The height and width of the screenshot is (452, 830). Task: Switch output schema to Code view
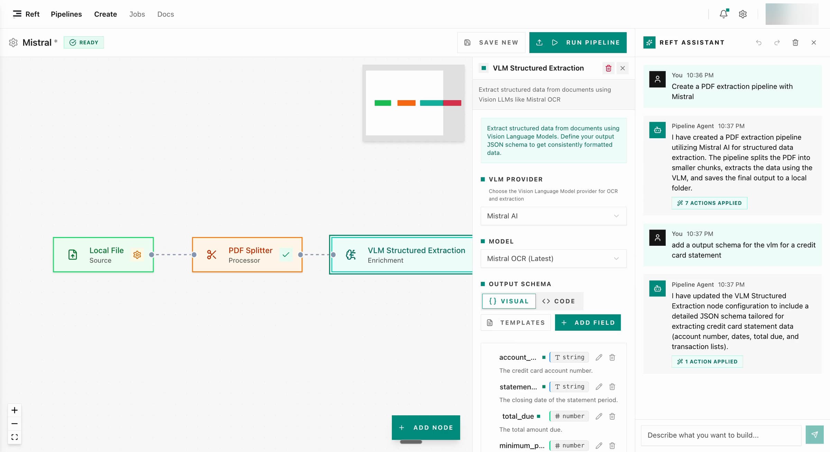click(x=559, y=301)
